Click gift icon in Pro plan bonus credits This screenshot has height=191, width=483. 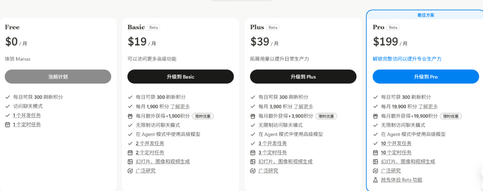click(376, 116)
